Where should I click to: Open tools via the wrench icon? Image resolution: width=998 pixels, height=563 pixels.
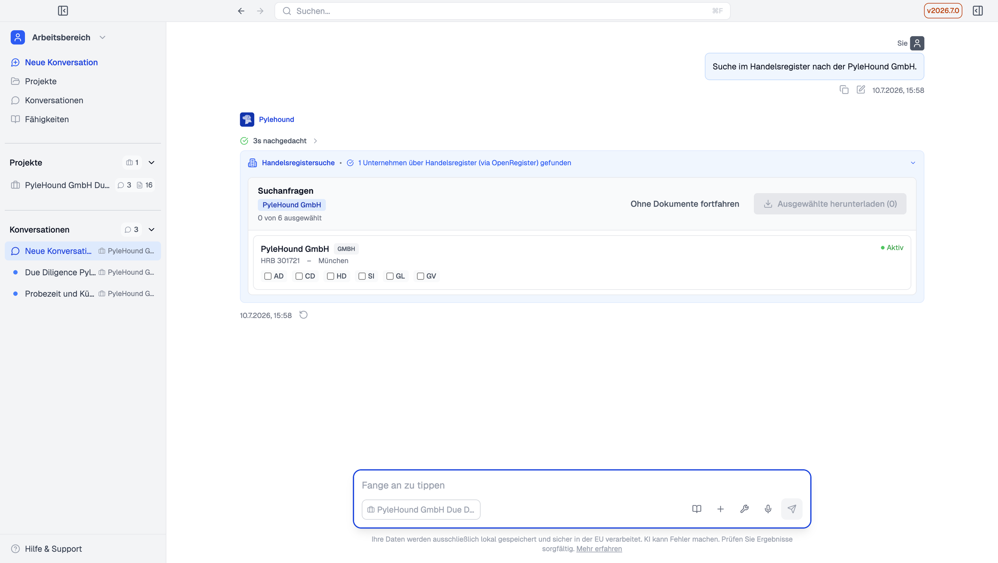click(744, 509)
